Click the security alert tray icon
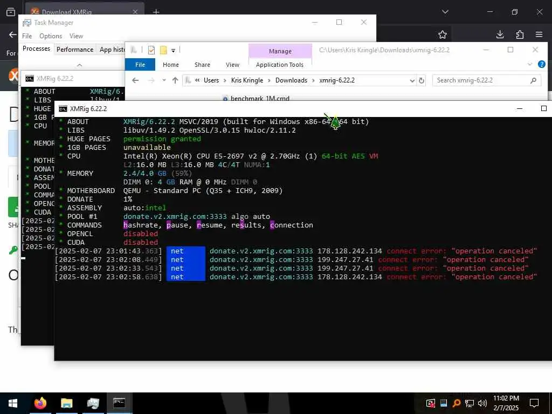 (430, 403)
